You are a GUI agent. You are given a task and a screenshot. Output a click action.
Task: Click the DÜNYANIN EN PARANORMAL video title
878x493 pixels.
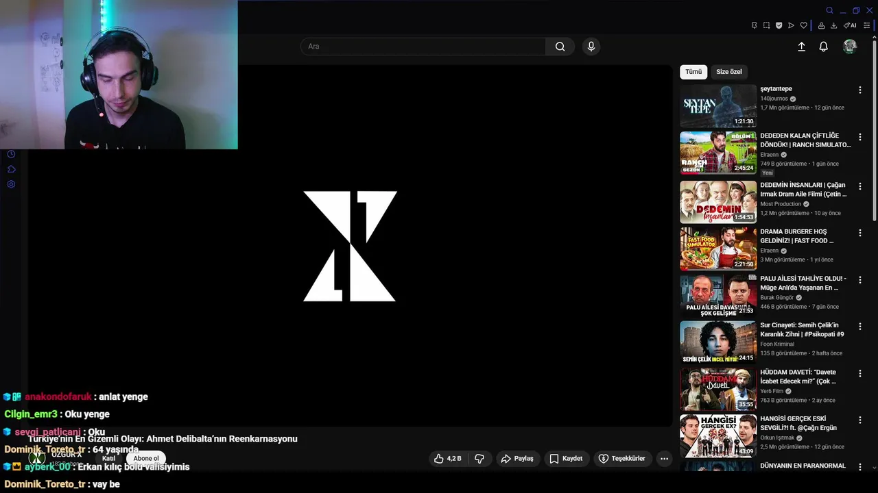click(803, 466)
